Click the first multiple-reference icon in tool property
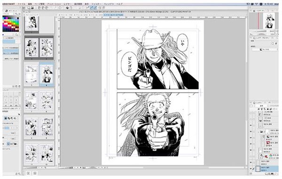Screen dimensions: 282x179 (x=6, y=118)
